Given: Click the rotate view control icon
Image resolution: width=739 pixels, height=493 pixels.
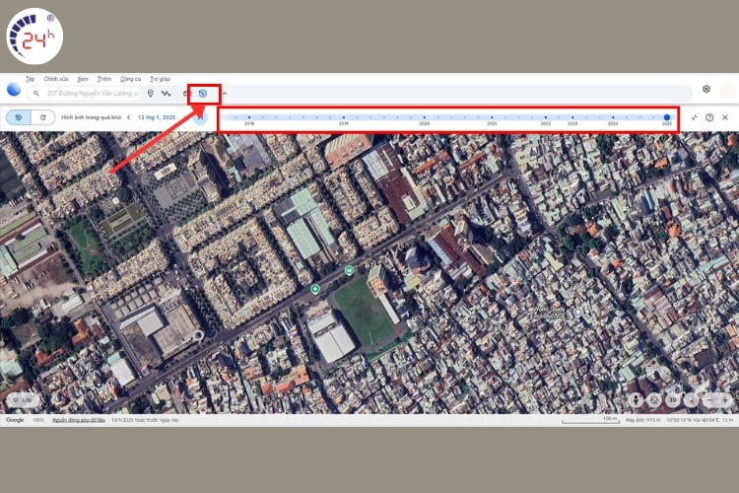Looking at the screenshot, I should pos(654,400).
